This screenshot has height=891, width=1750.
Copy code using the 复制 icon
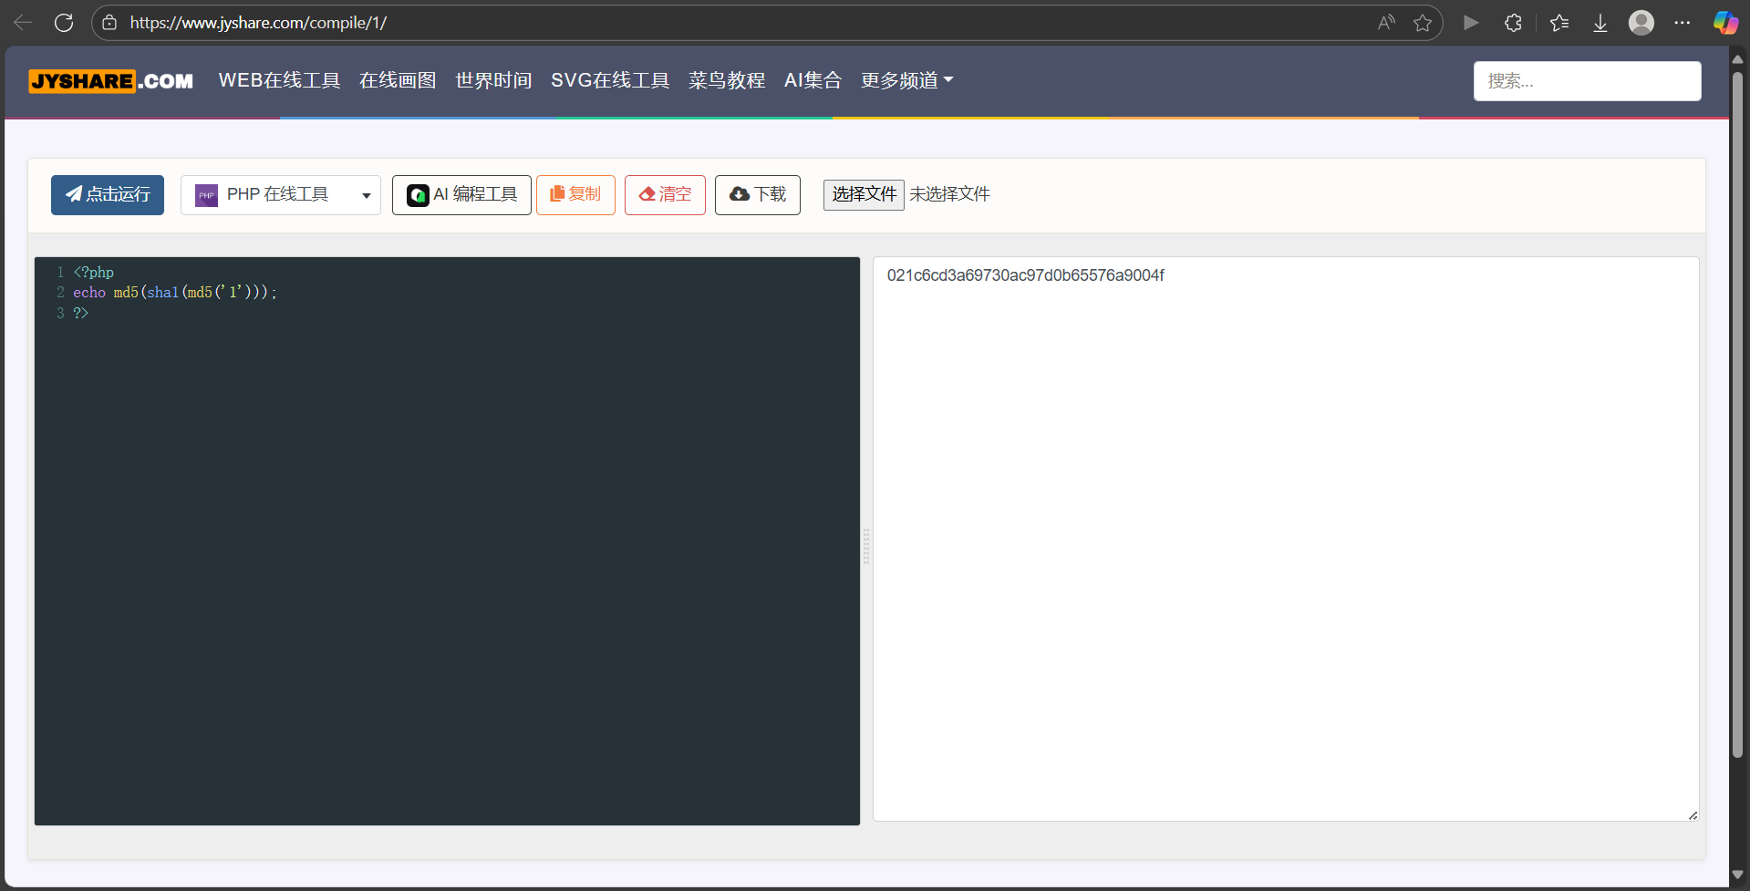click(x=557, y=193)
